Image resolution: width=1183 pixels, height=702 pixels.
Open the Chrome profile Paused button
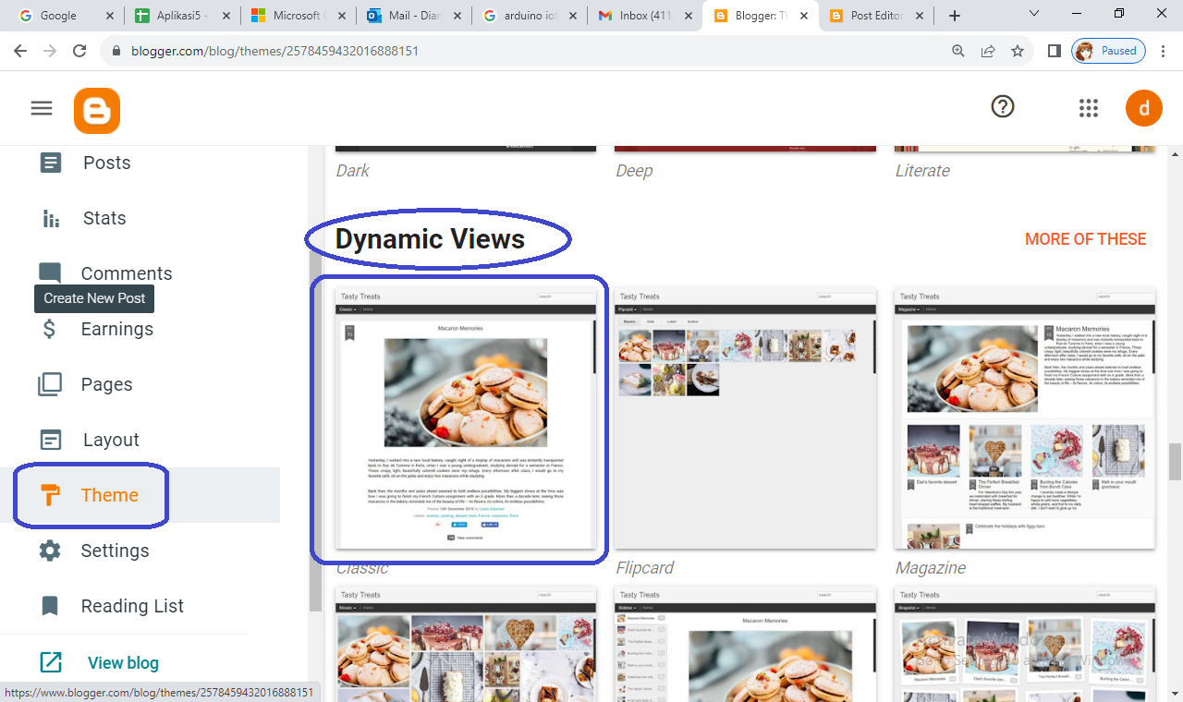(1108, 51)
